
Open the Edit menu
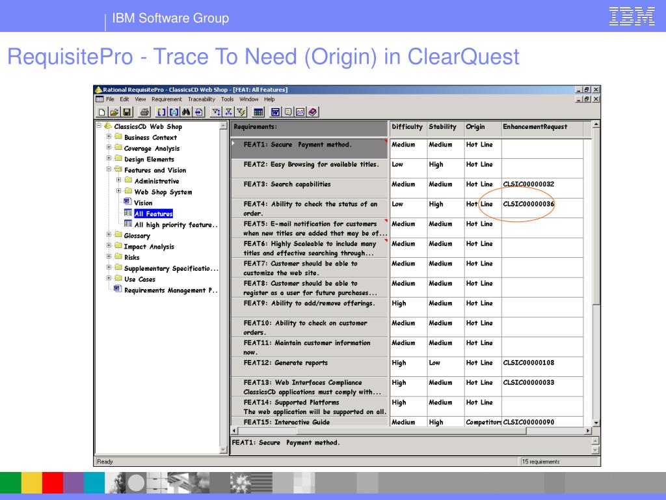124,99
